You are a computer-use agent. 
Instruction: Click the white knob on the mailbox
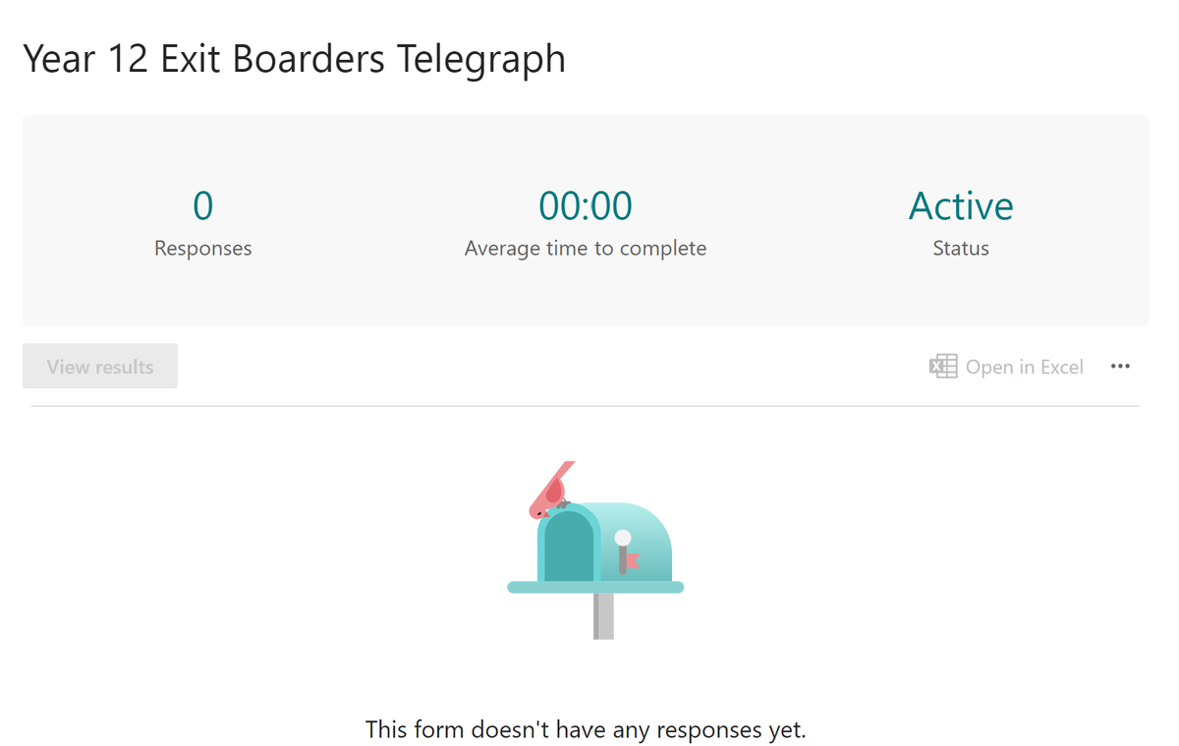[x=623, y=538]
